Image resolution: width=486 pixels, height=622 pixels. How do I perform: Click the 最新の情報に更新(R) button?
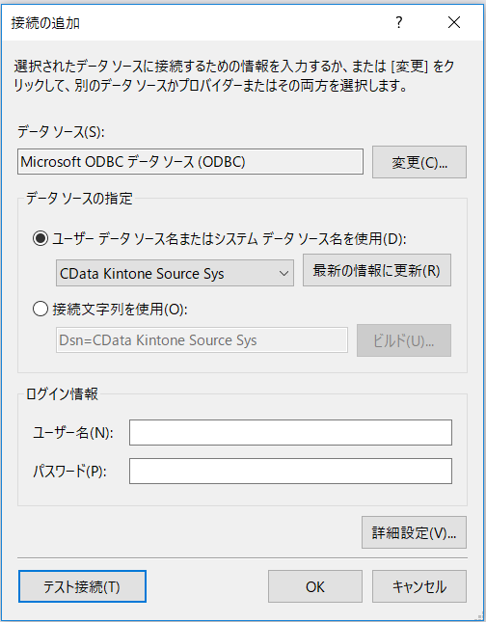coord(377,270)
